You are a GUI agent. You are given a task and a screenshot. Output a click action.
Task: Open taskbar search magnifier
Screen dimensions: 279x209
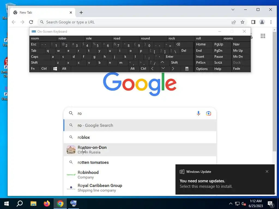(x=20, y=204)
